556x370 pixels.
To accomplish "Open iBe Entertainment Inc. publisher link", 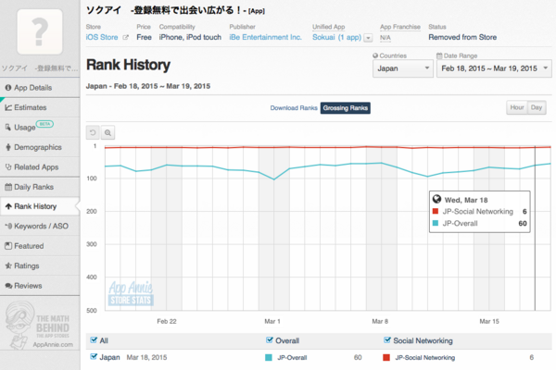I will 265,37.
